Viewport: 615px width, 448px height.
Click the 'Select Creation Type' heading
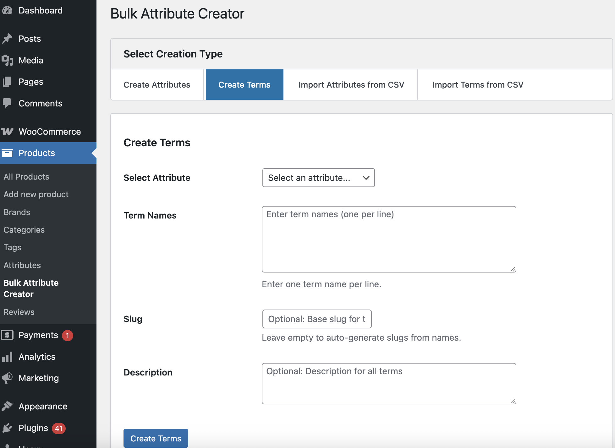(x=173, y=54)
